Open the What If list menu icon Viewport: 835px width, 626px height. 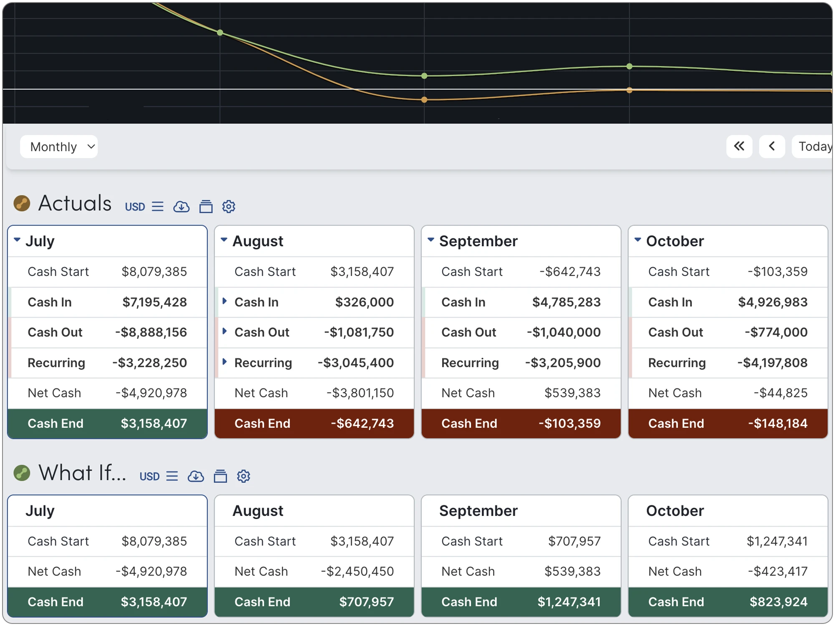(172, 476)
